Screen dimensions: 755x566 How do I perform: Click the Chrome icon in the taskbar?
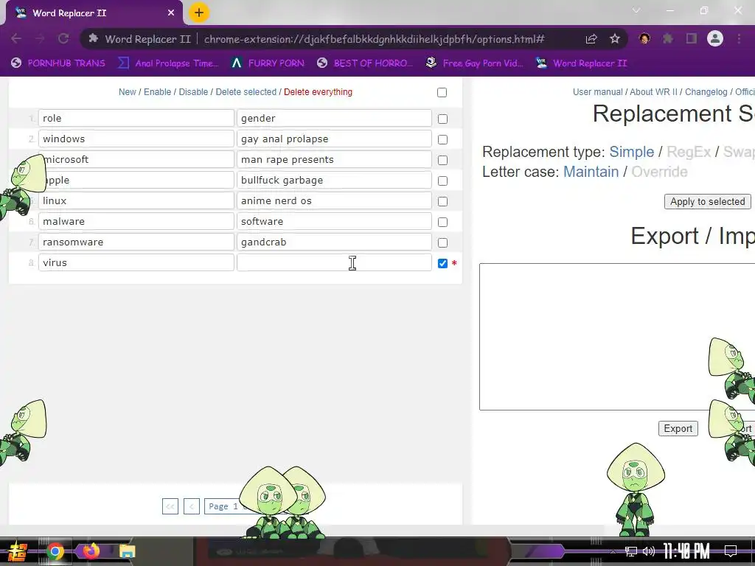[x=55, y=551]
